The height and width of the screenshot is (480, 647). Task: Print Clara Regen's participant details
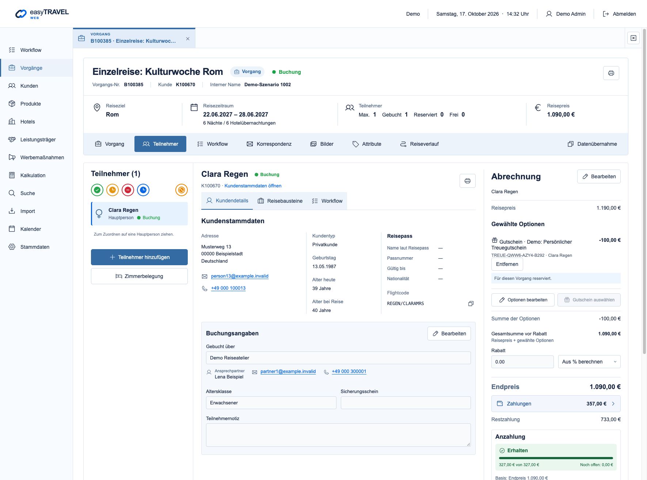[x=468, y=181]
